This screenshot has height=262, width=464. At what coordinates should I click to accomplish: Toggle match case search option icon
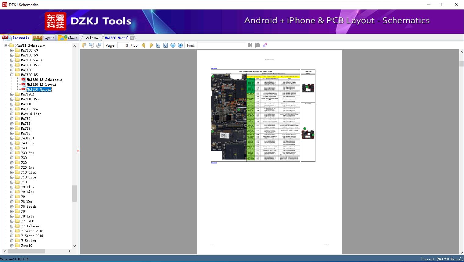pyautogui.click(x=265, y=45)
